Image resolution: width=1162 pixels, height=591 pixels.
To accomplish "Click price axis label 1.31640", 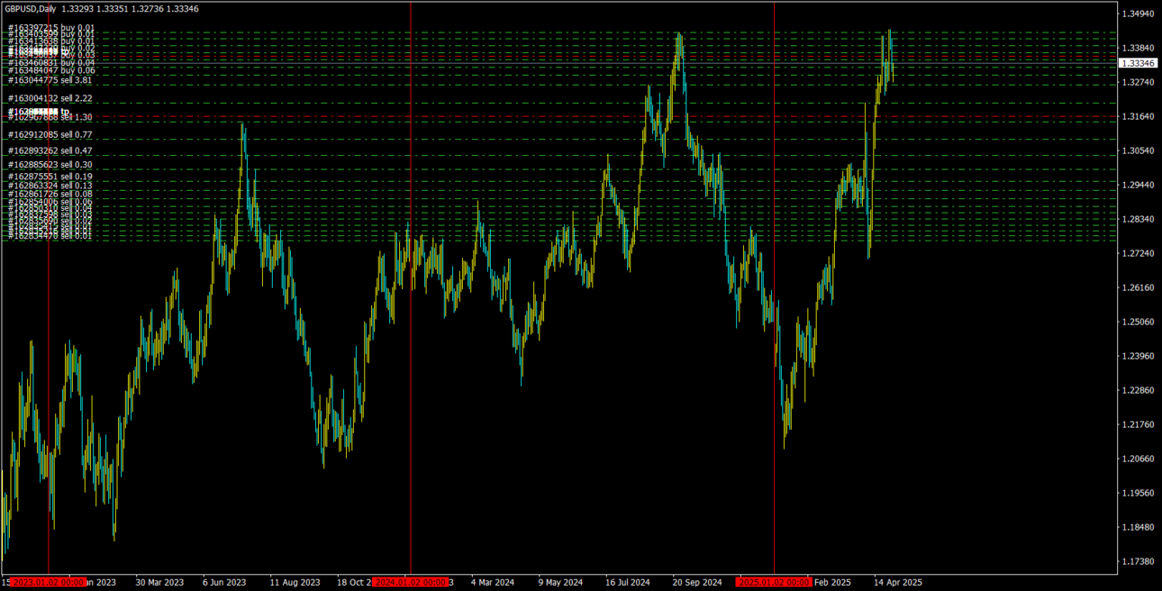I will click(x=1139, y=116).
